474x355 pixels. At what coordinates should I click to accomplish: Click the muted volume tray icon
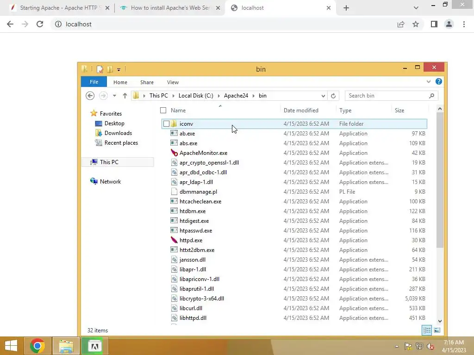430,346
